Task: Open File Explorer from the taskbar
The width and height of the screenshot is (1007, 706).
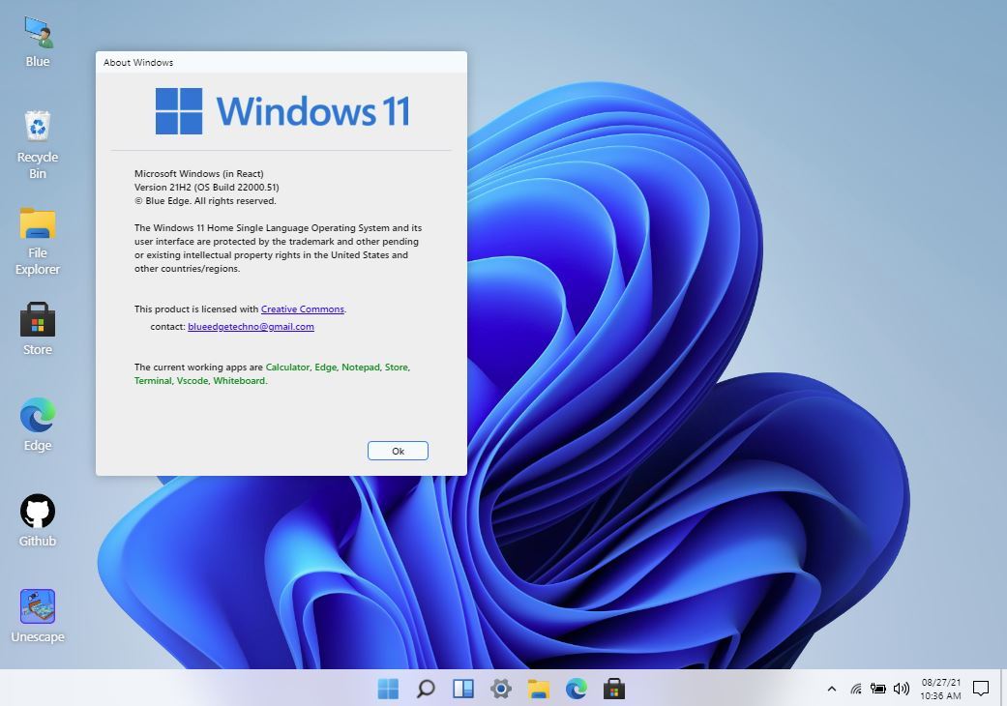Action: point(538,689)
